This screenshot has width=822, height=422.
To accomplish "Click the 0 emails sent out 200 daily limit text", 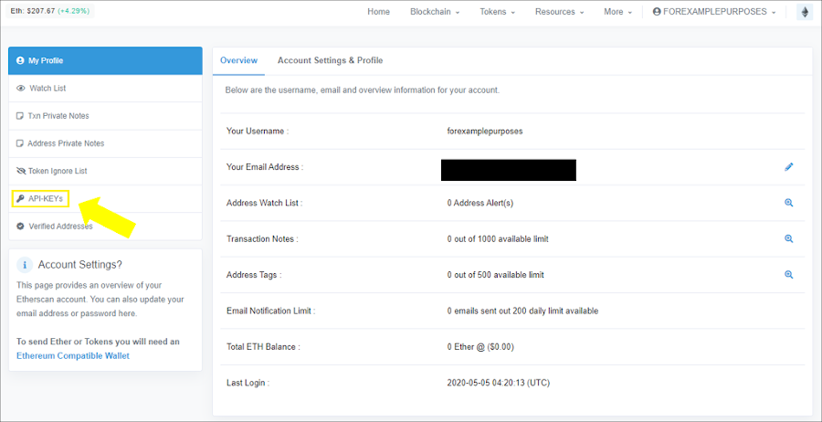I will click(x=522, y=311).
